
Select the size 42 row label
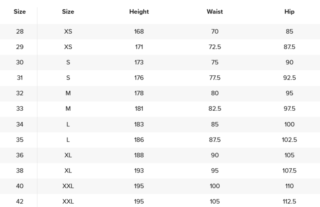tap(20, 201)
